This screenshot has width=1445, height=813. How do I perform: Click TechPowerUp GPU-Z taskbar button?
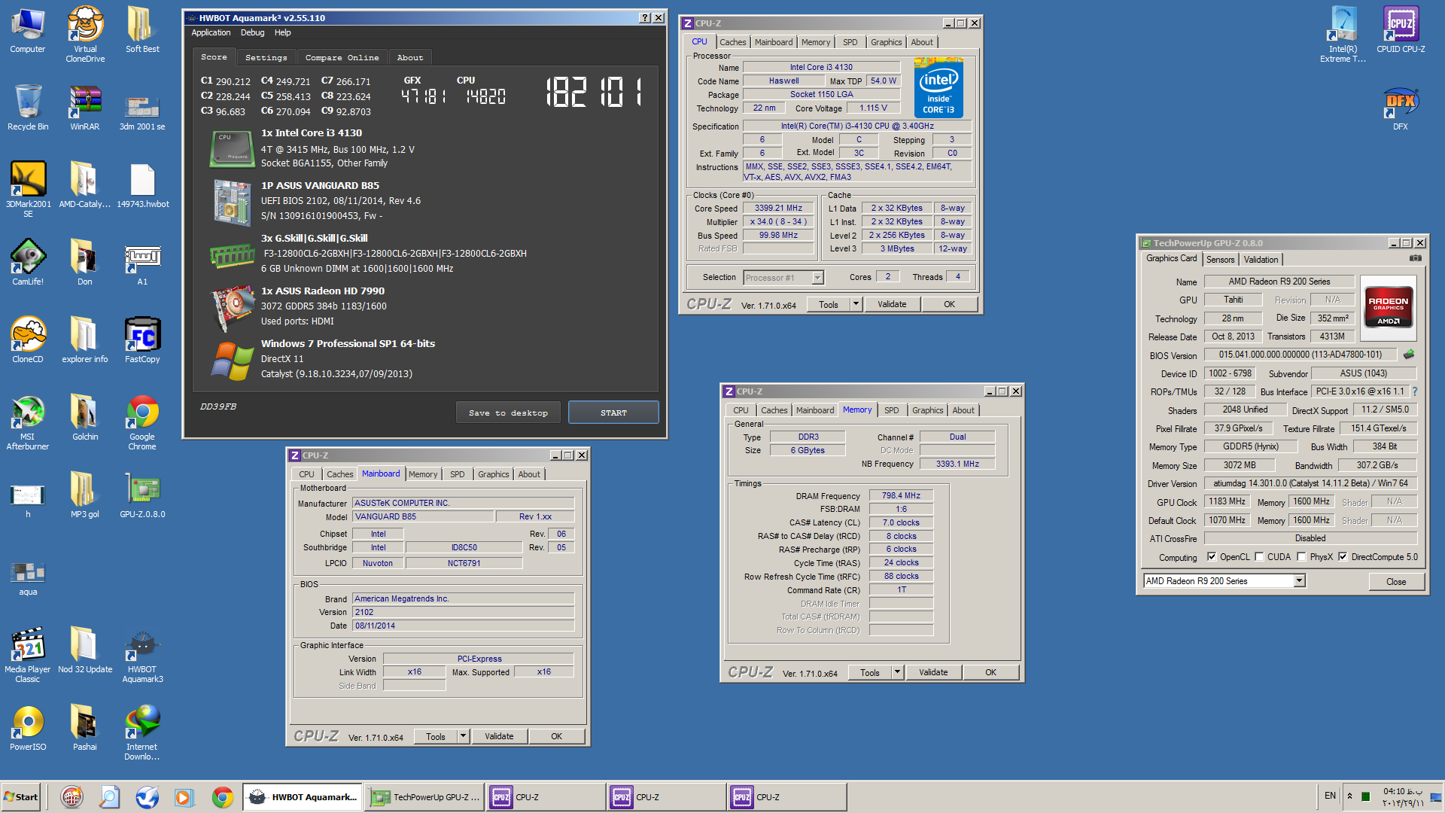[425, 797]
